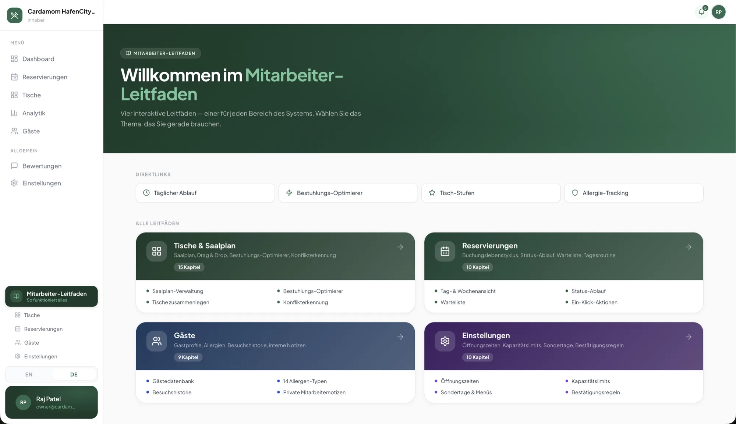Click the arrow on Gäste guide card
This screenshot has width=736, height=424.
[400, 337]
